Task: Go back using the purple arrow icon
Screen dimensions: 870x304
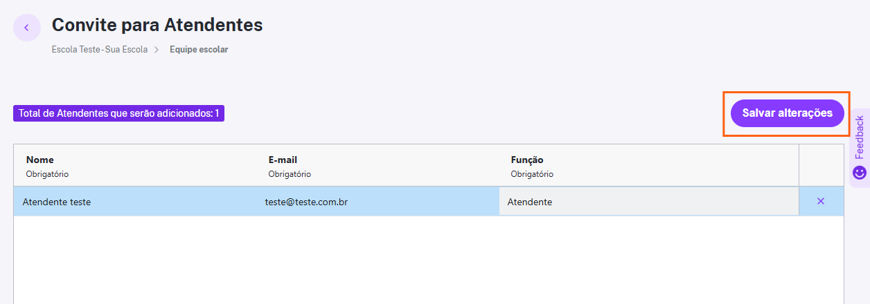Action: point(27,28)
